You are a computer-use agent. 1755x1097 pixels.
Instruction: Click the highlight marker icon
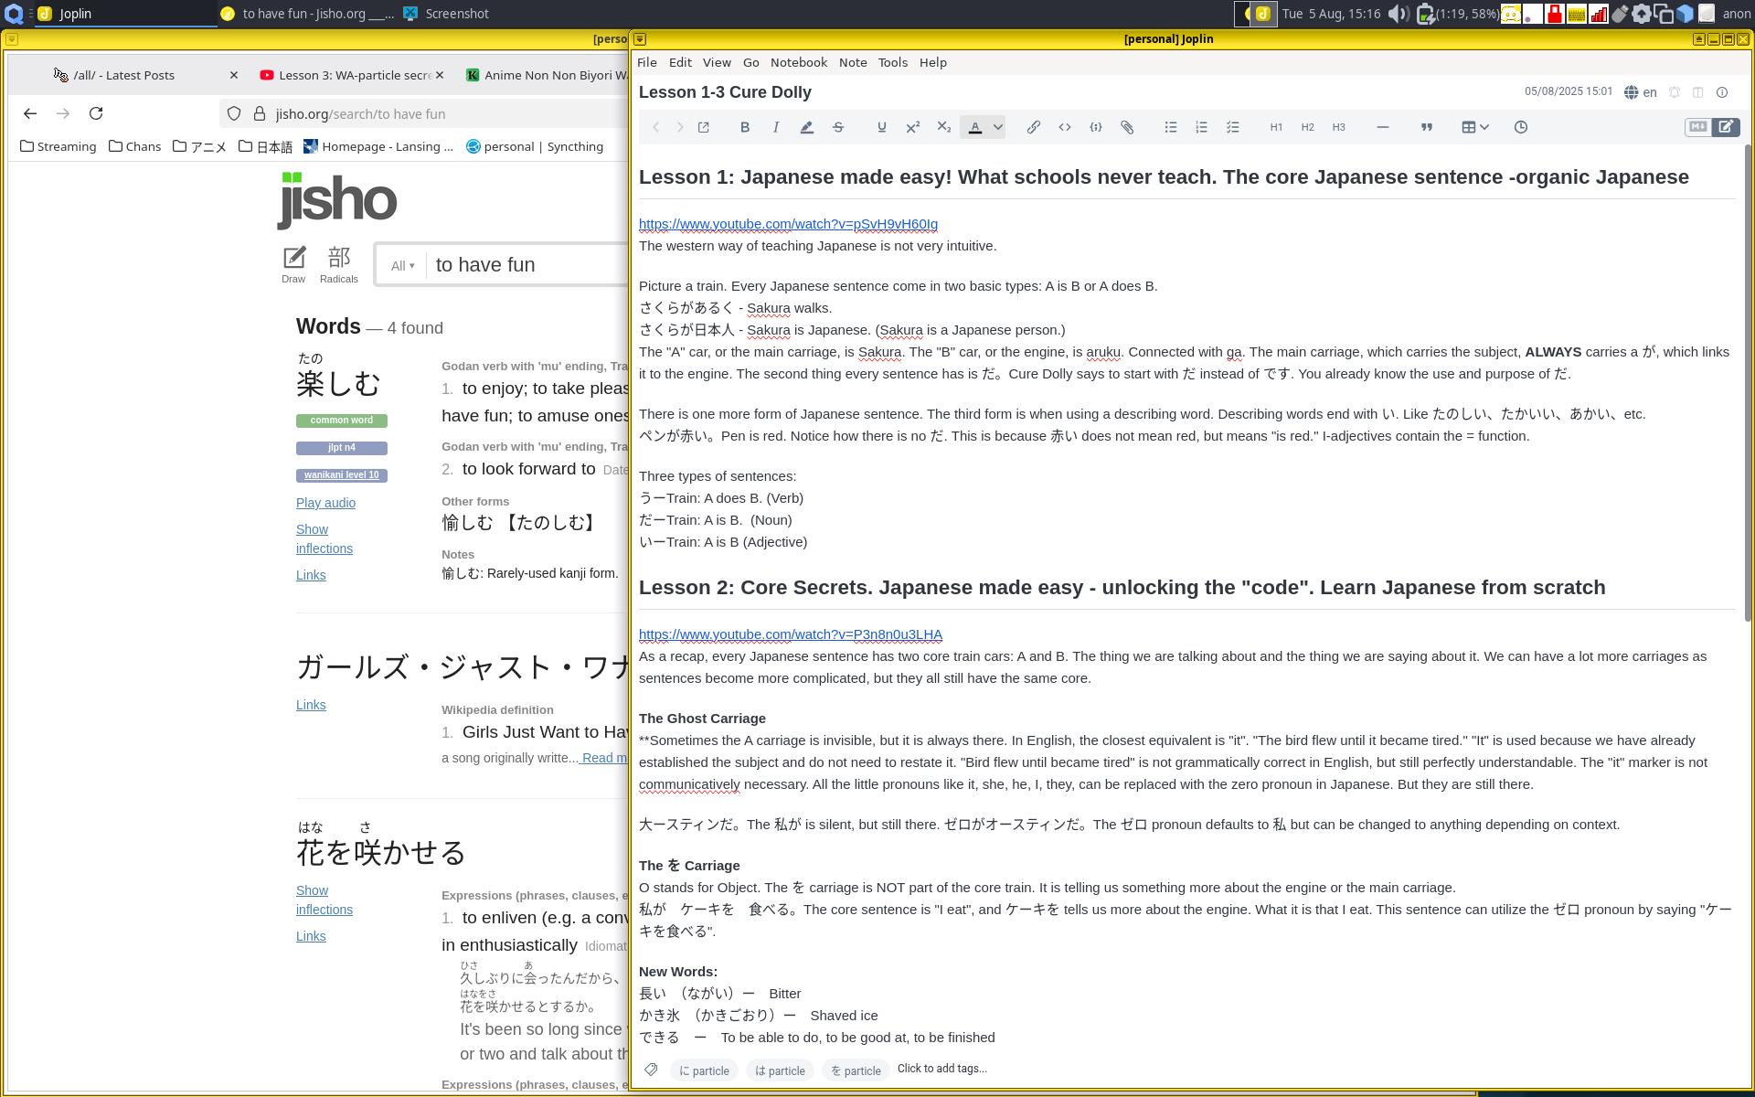coord(806,127)
